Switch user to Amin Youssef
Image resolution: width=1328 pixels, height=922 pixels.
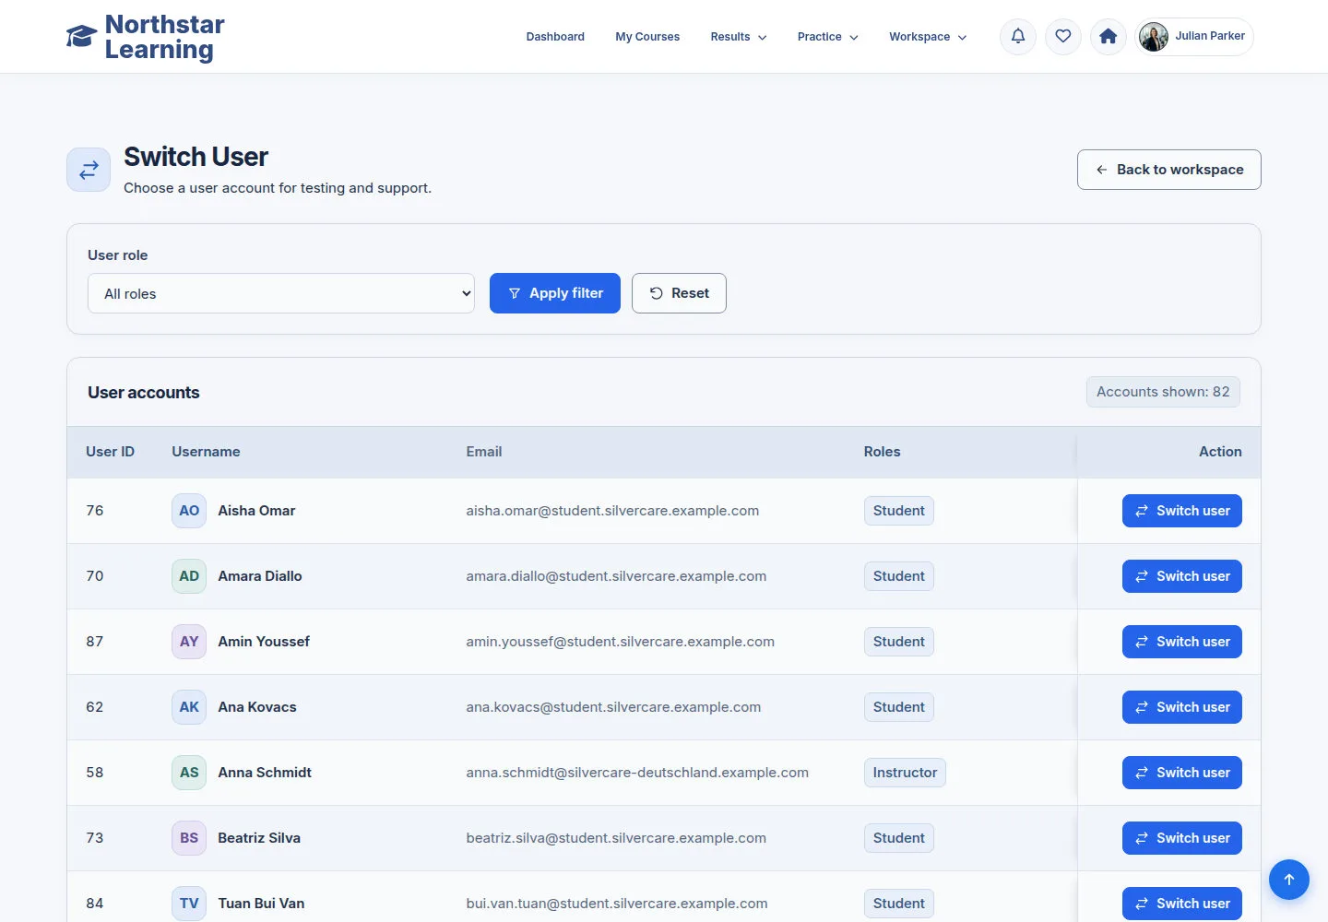point(1182,642)
